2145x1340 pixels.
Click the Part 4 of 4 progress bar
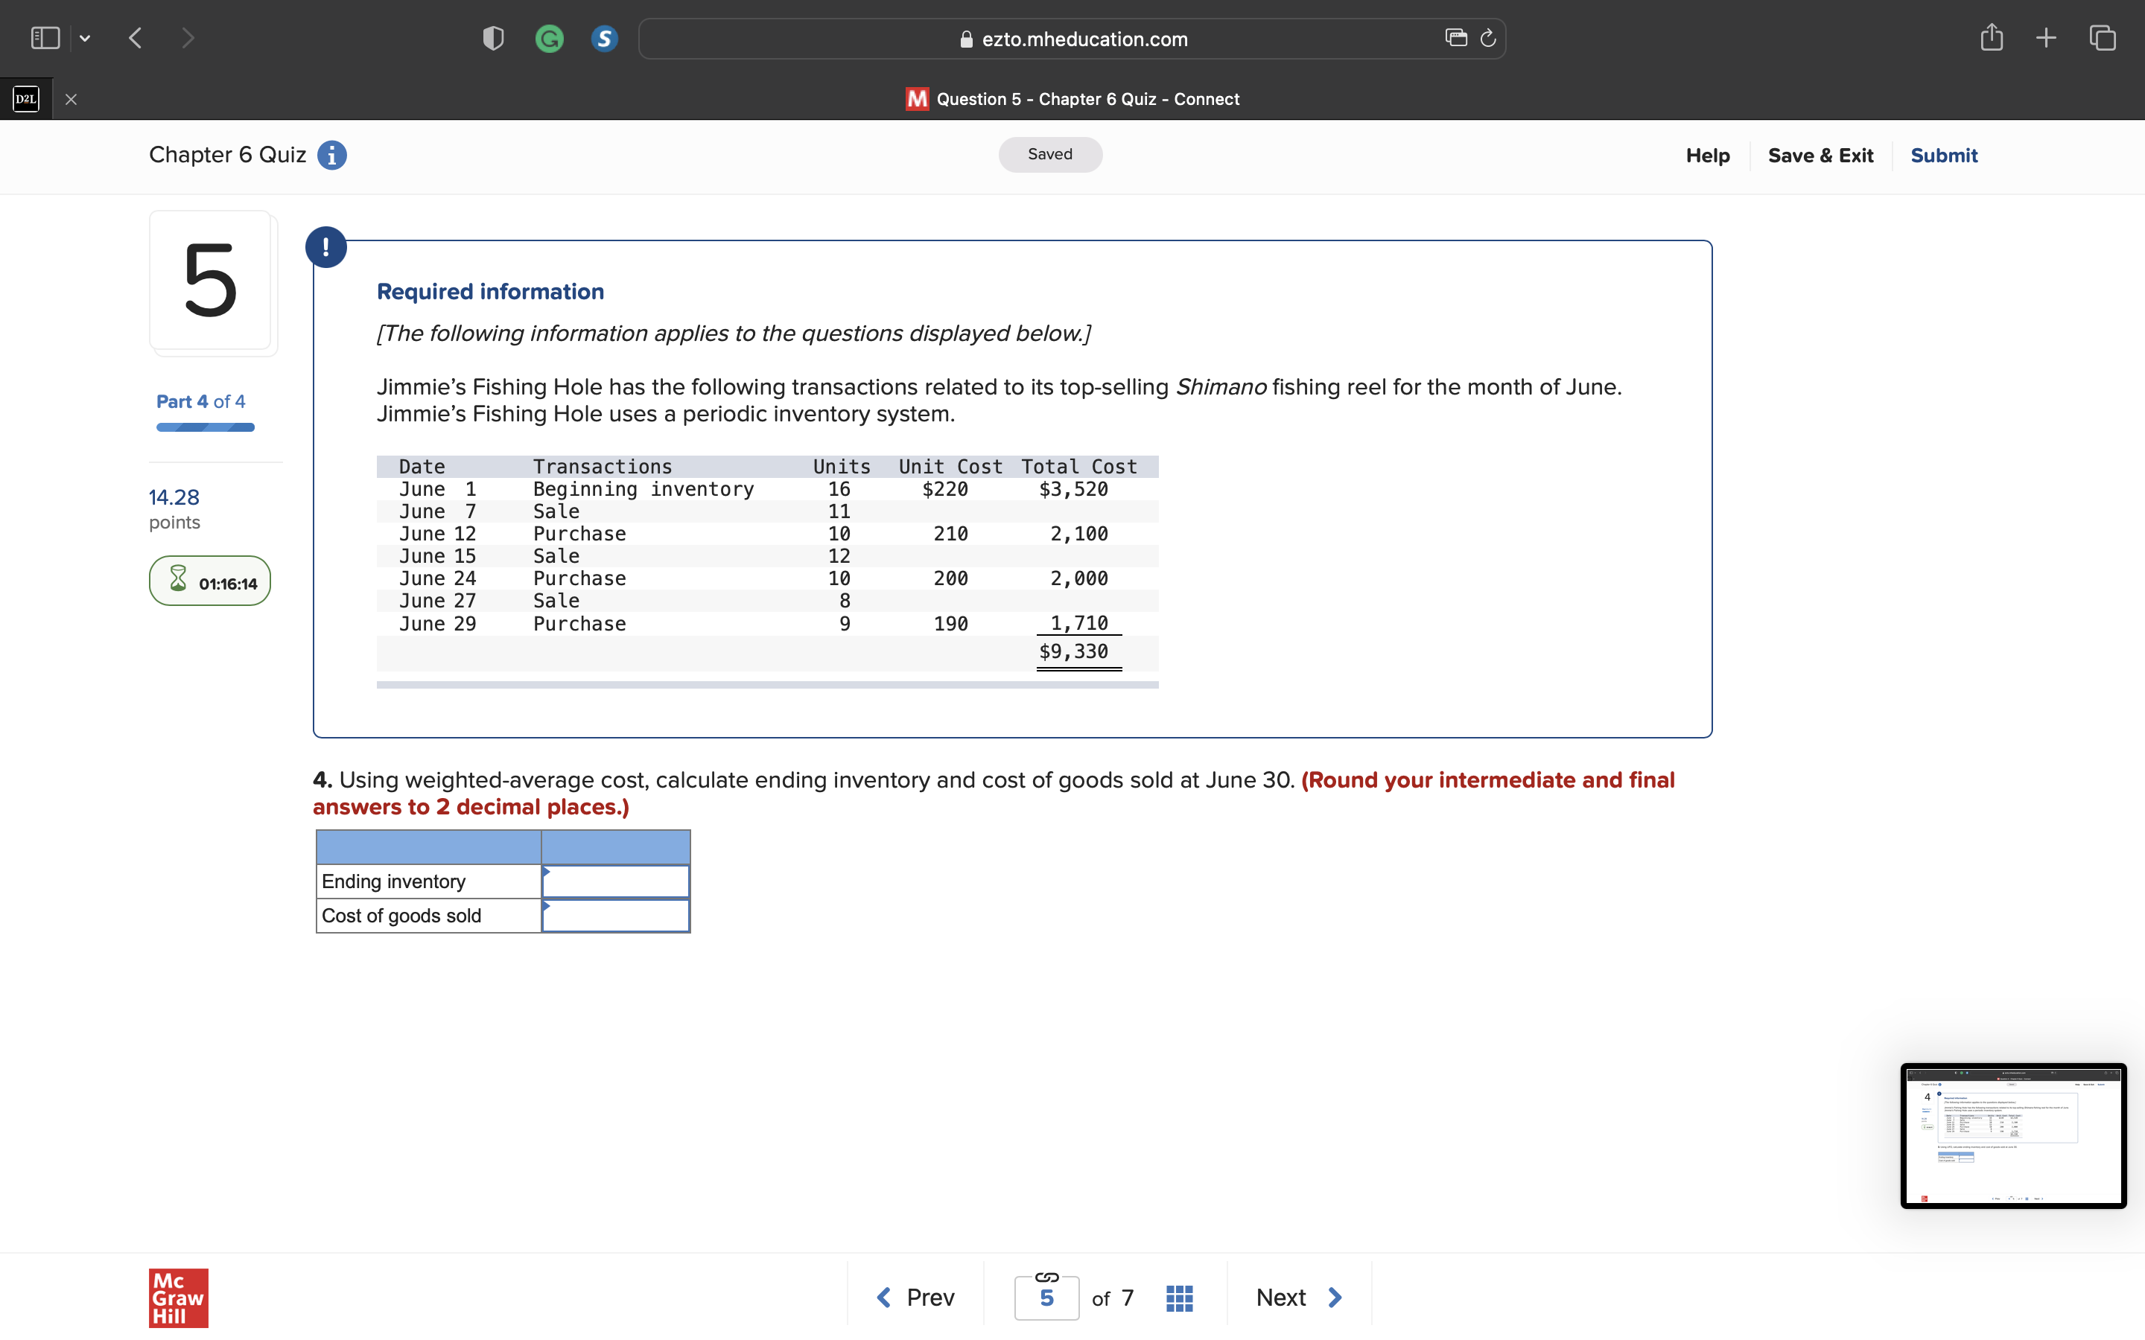[205, 428]
